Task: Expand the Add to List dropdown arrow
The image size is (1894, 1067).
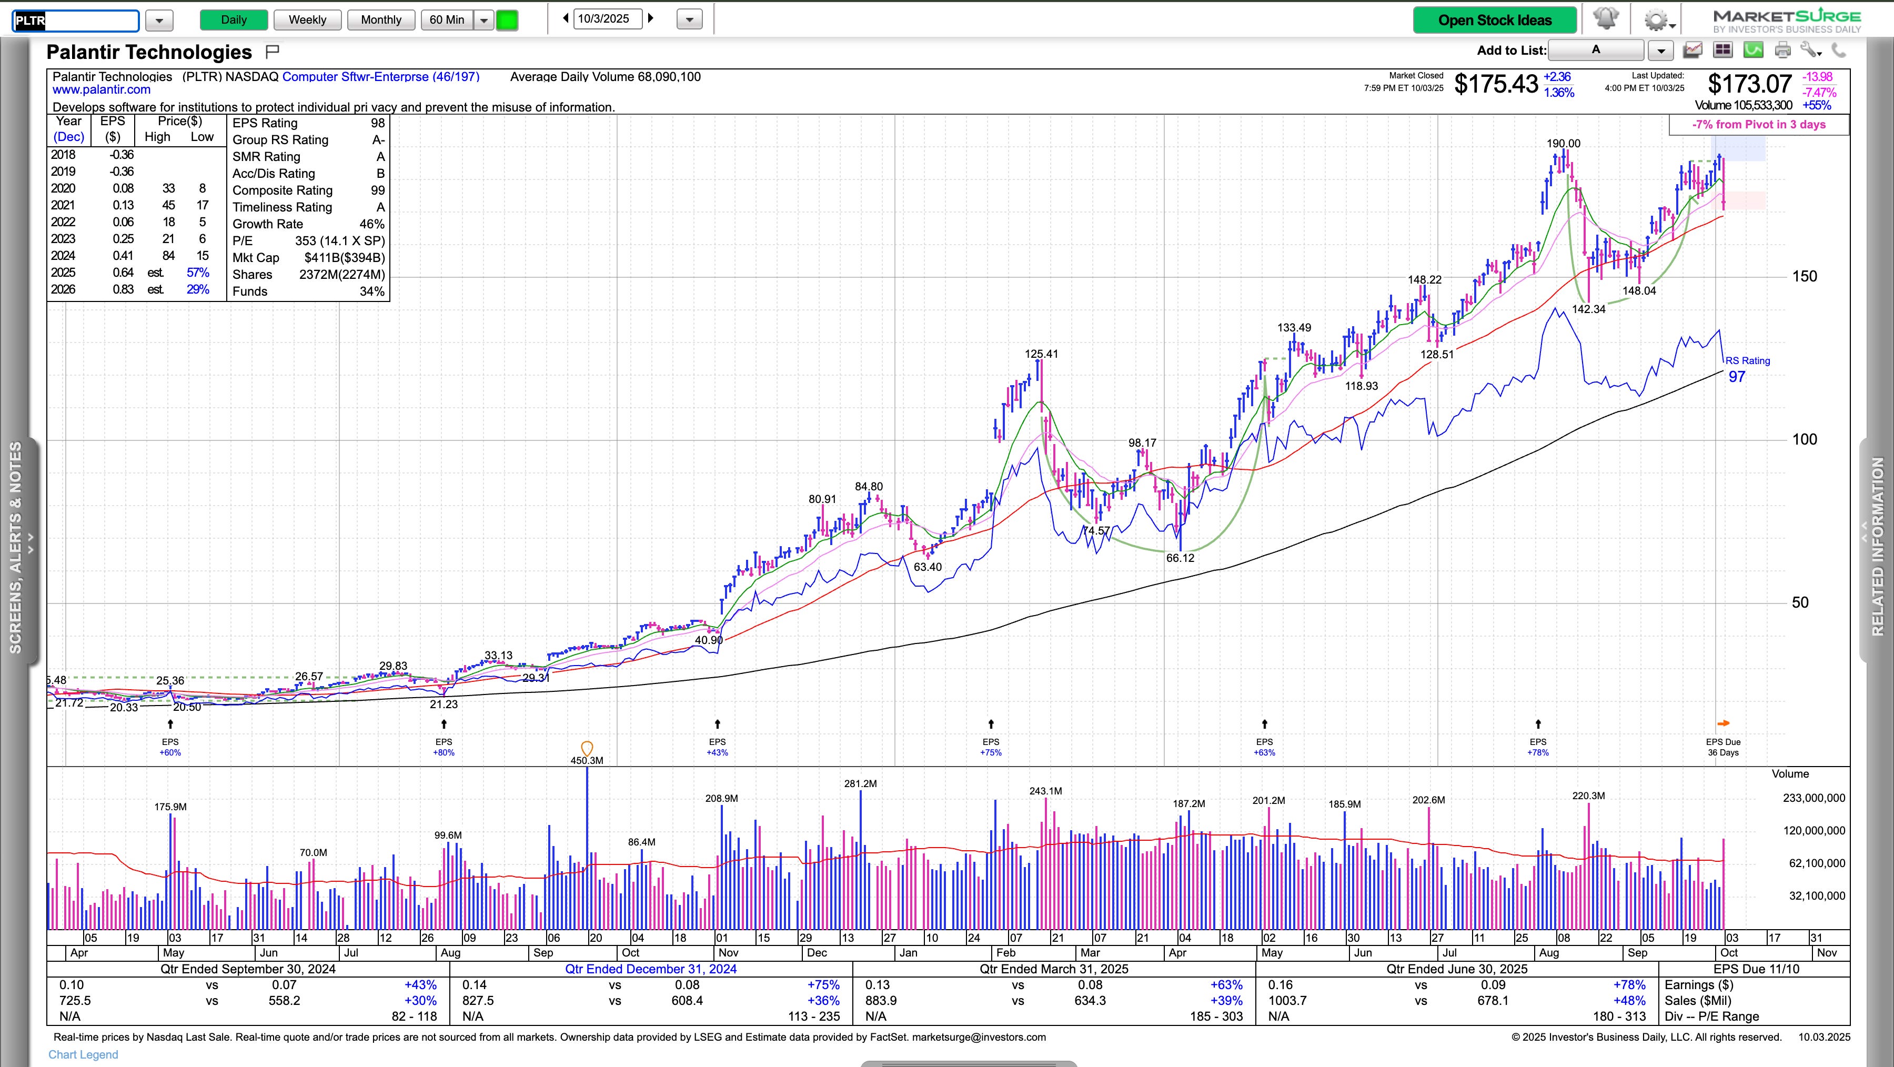Action: [x=1661, y=50]
